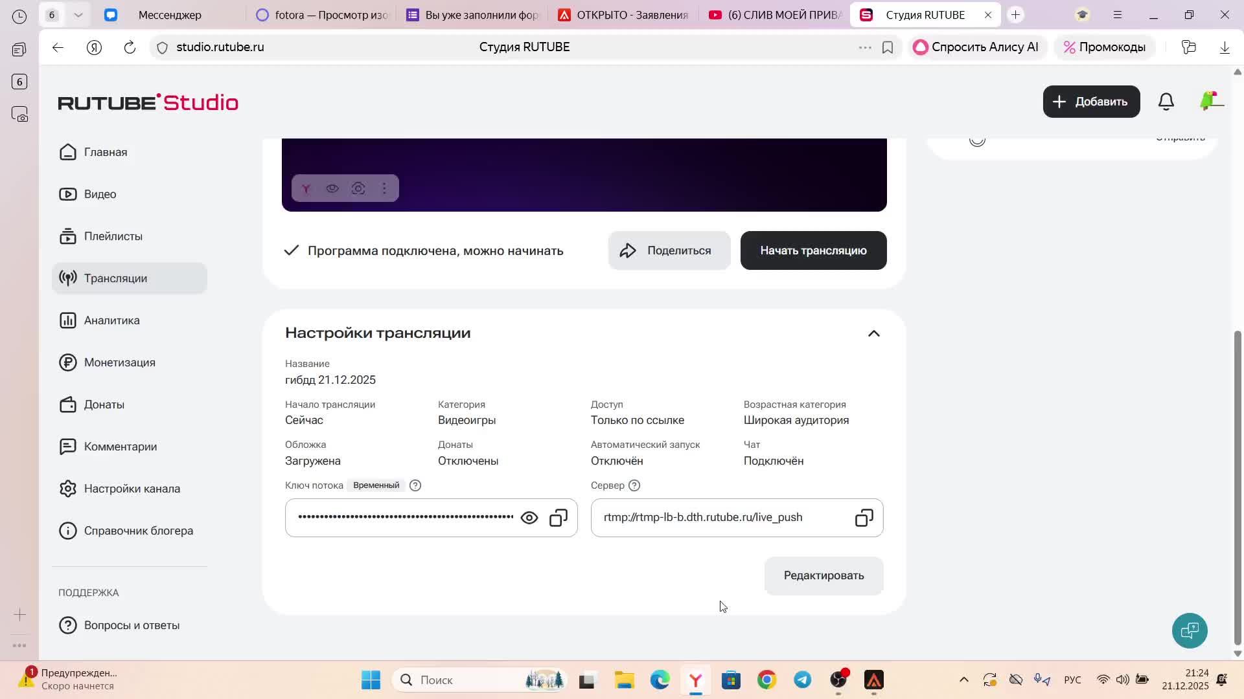Open the notifications bell

point(1166,102)
